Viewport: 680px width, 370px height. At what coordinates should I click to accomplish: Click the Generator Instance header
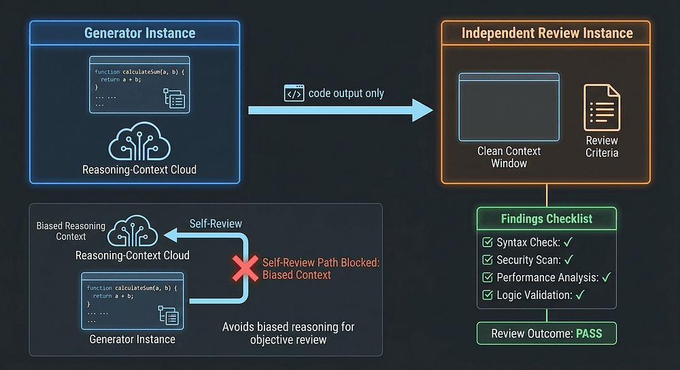(135, 33)
